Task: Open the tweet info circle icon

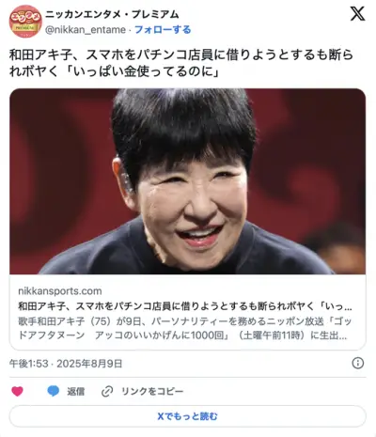Action: tap(358, 364)
